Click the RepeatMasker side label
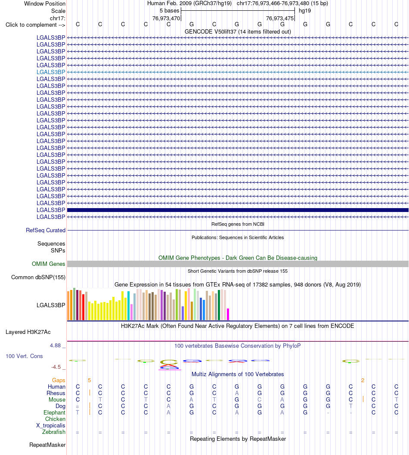The image size is (409, 455). pos(47,445)
